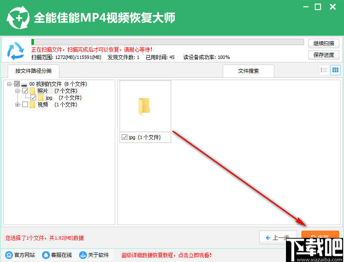Minimize the application window
This screenshot has width=344, height=262.
(306, 7)
